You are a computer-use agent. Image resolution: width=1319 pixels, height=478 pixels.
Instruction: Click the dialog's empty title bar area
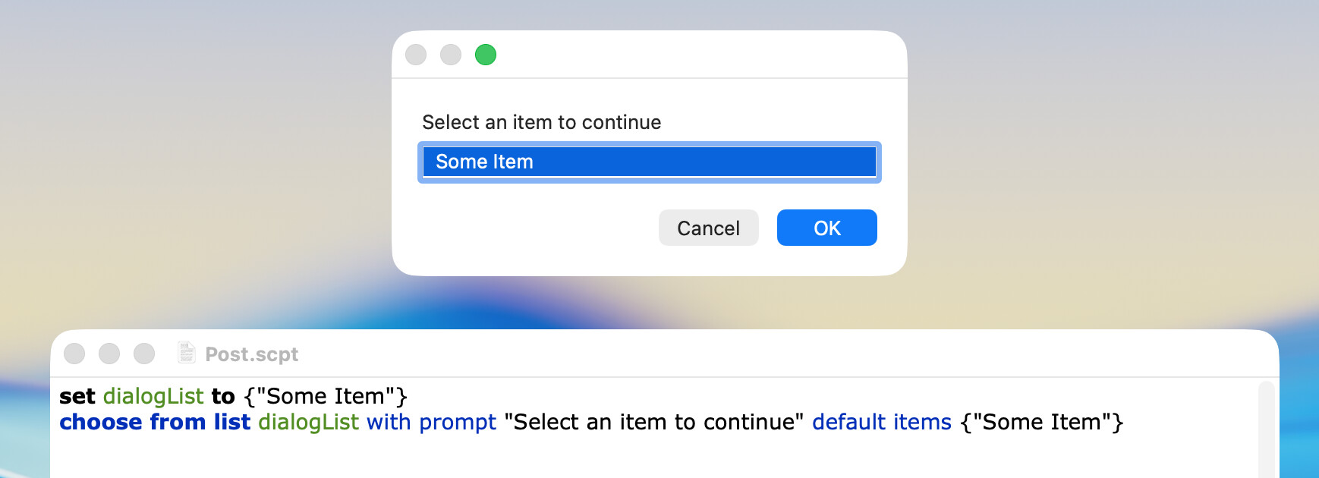pos(683,55)
